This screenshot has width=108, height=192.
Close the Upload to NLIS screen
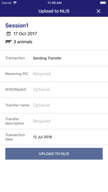[x=98, y=11]
